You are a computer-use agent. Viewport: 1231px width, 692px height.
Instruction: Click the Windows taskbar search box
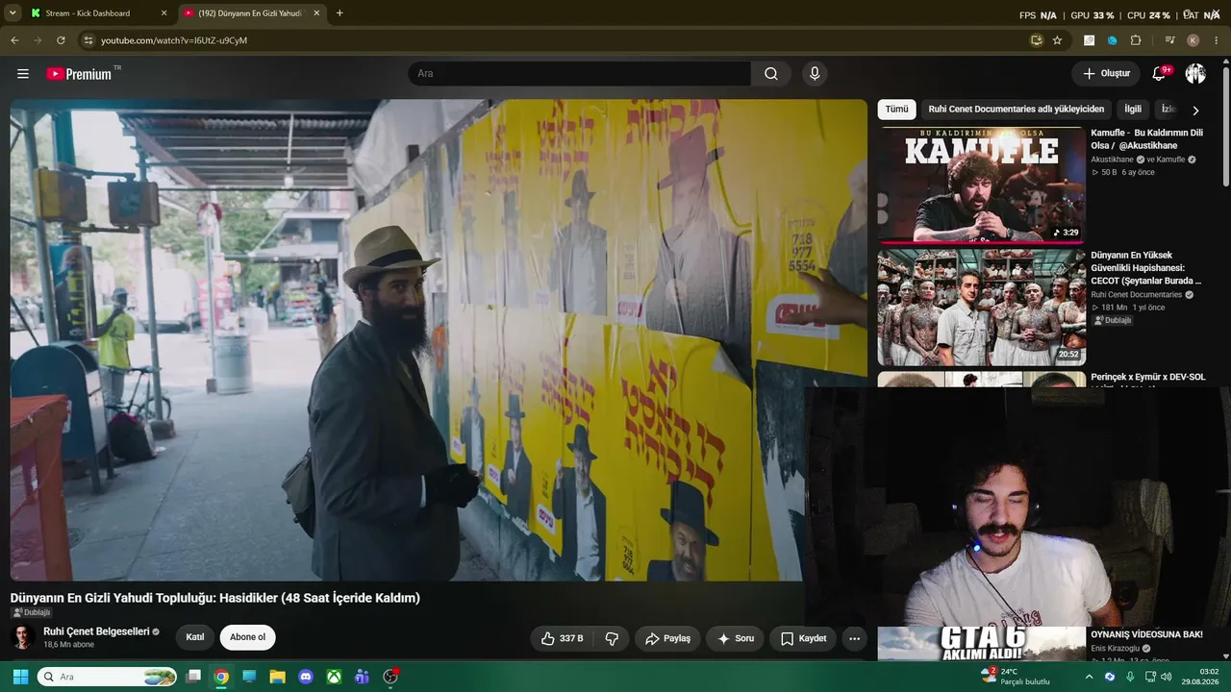pyautogui.click(x=107, y=677)
